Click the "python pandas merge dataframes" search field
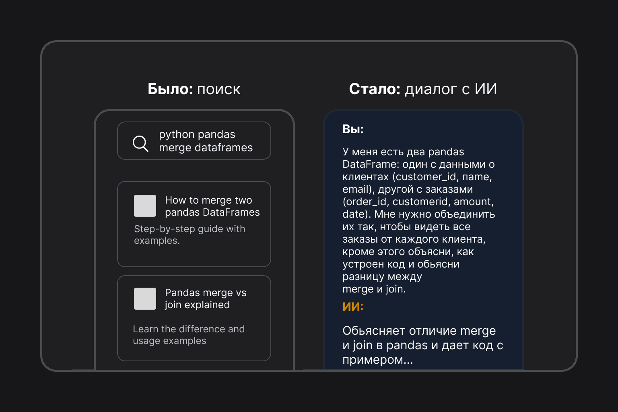 point(206,141)
